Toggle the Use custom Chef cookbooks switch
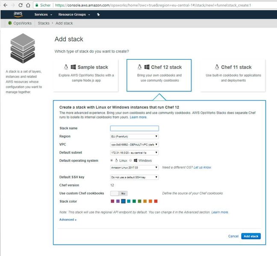 point(119,193)
